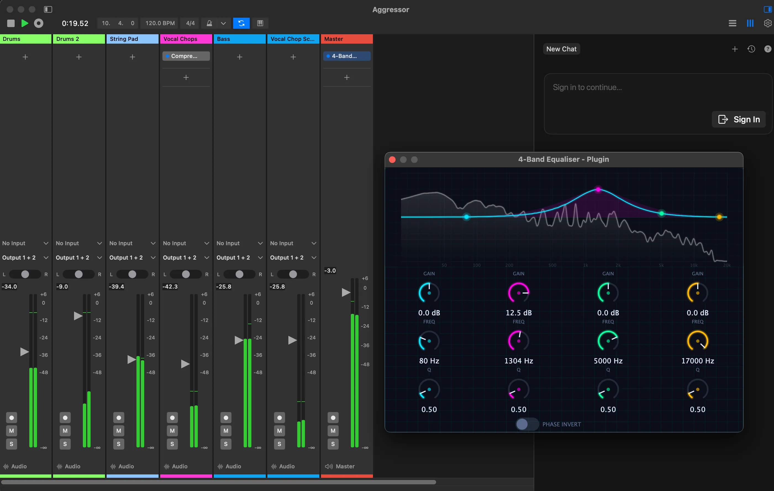Add a plugin to the String Pad track
The width and height of the screenshot is (774, 491).
coord(132,57)
